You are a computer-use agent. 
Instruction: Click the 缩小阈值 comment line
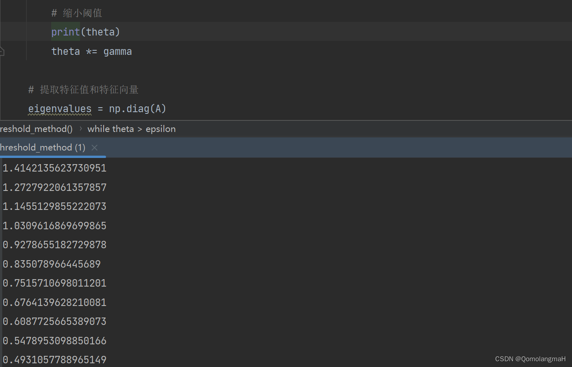[77, 13]
